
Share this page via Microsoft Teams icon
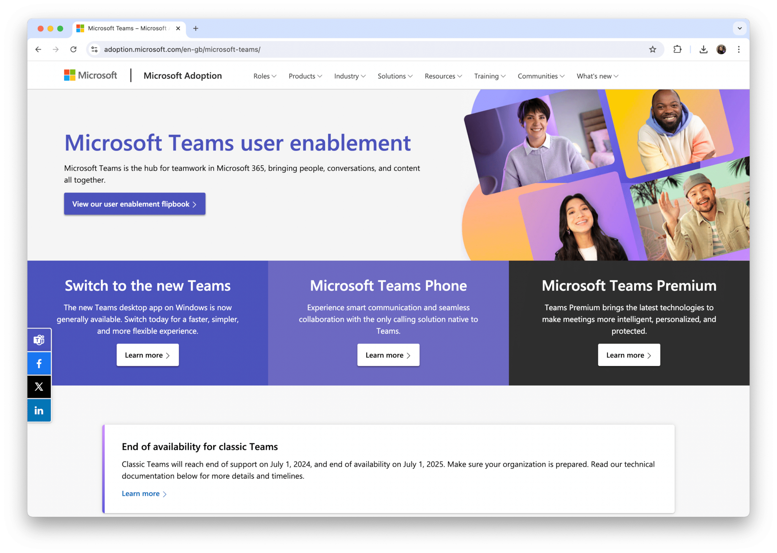click(x=39, y=340)
